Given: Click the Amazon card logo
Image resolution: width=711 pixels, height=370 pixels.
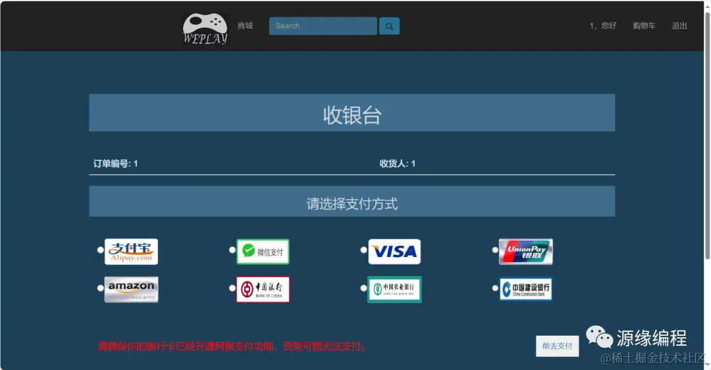Looking at the screenshot, I should point(131,289).
